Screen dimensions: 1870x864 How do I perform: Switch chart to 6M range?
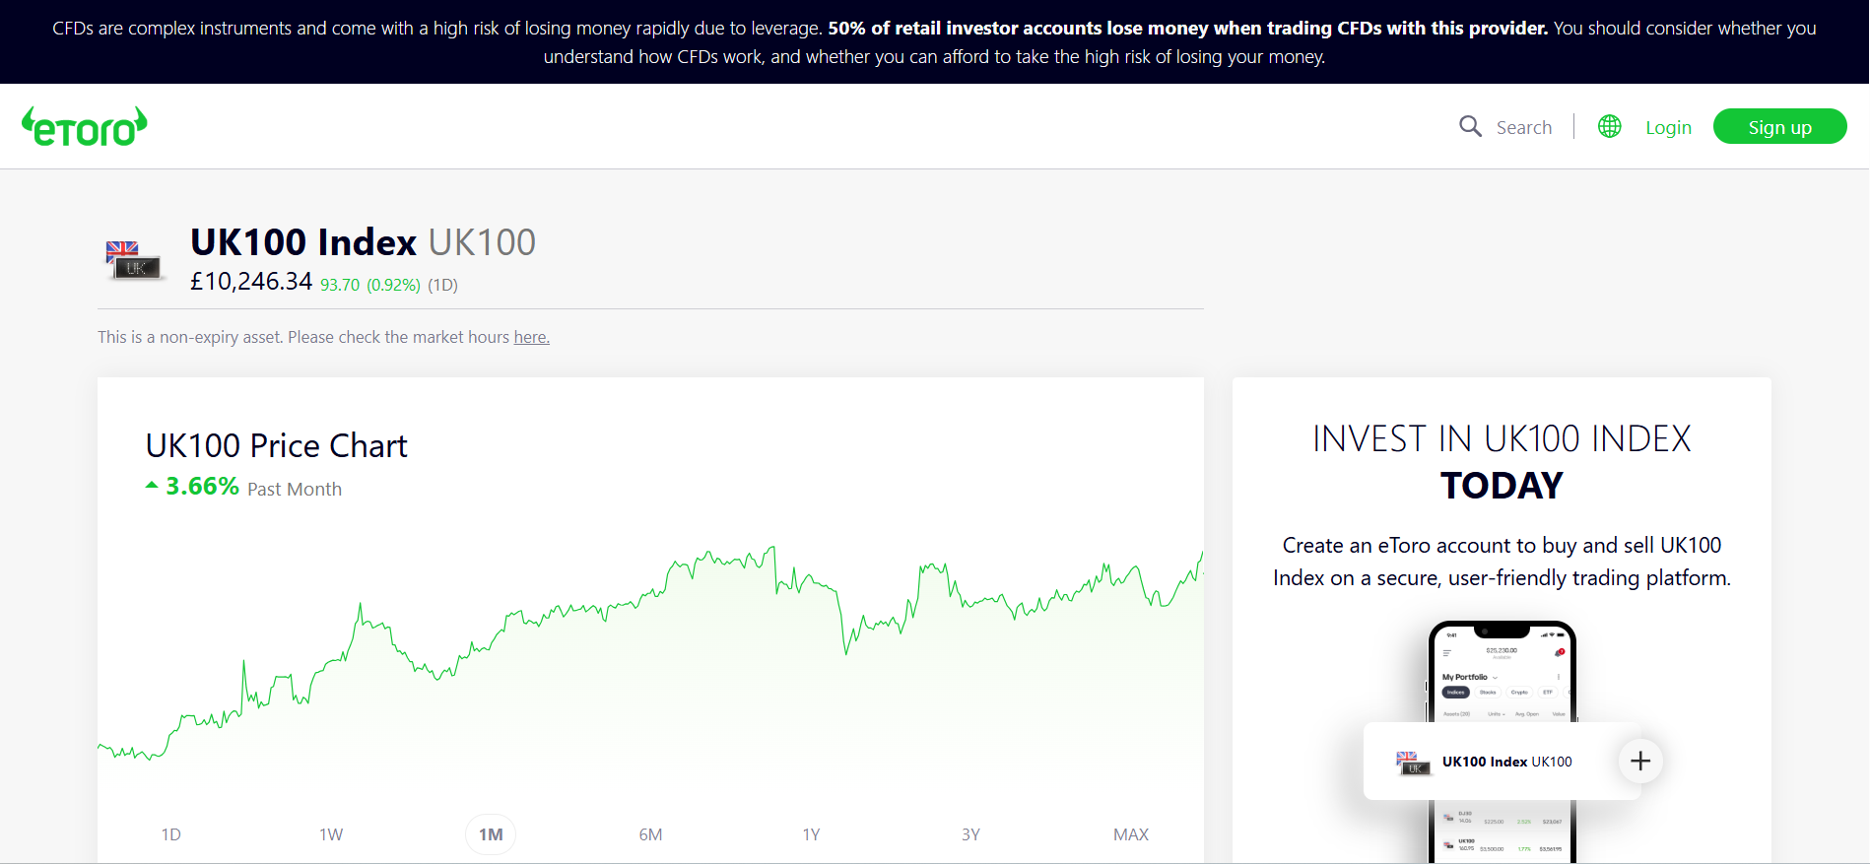tap(650, 834)
